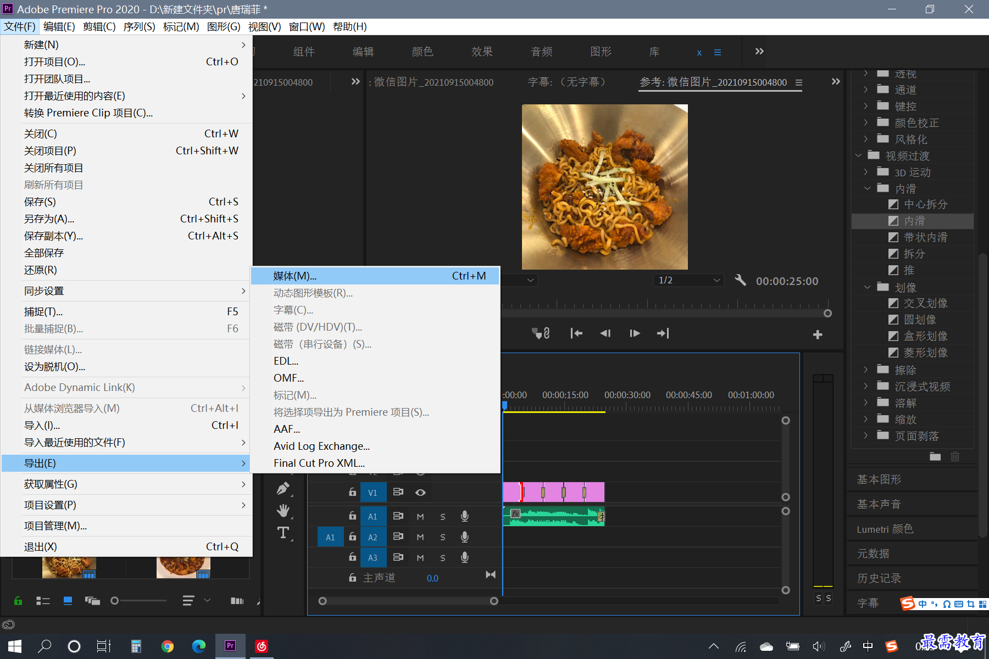
Task: Expand the 3D 运动 folder
Action: coord(866,172)
